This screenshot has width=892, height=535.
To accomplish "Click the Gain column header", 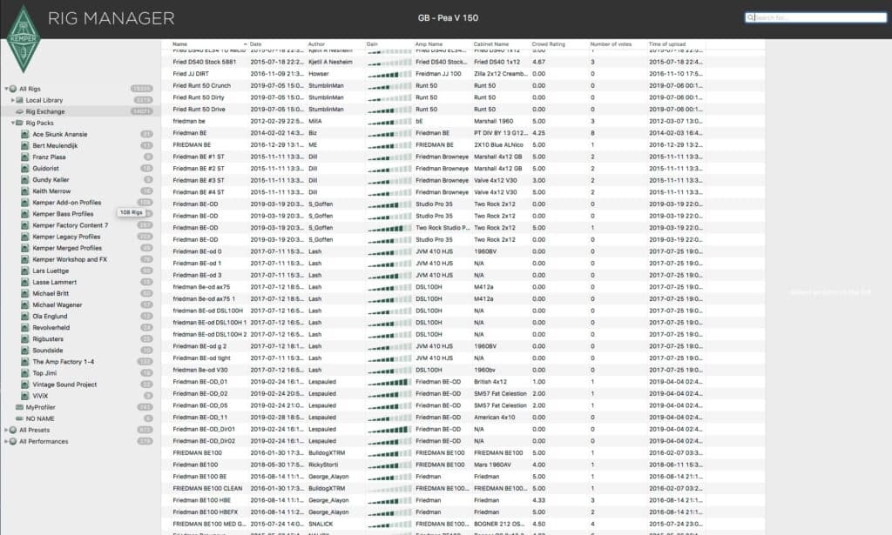I will click(x=372, y=43).
